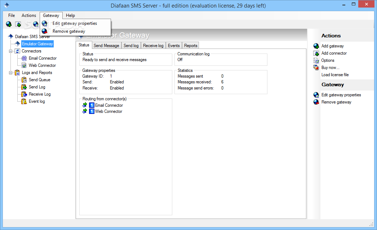
Task: Click the Communication log 'Off' value
Action: (180, 60)
